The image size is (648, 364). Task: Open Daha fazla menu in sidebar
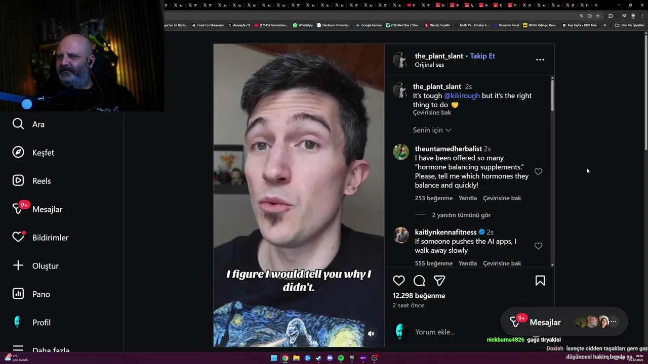40,350
